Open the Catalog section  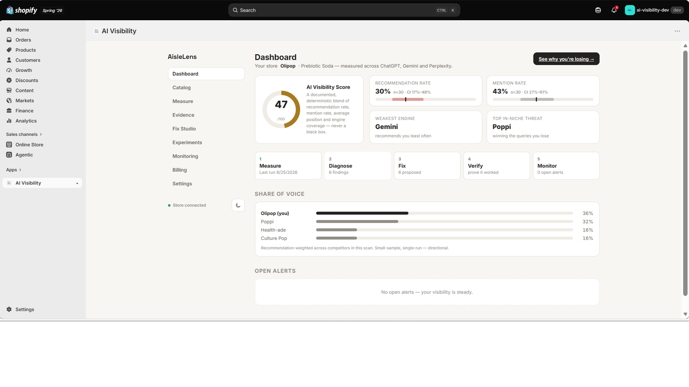pyautogui.click(x=206, y=88)
